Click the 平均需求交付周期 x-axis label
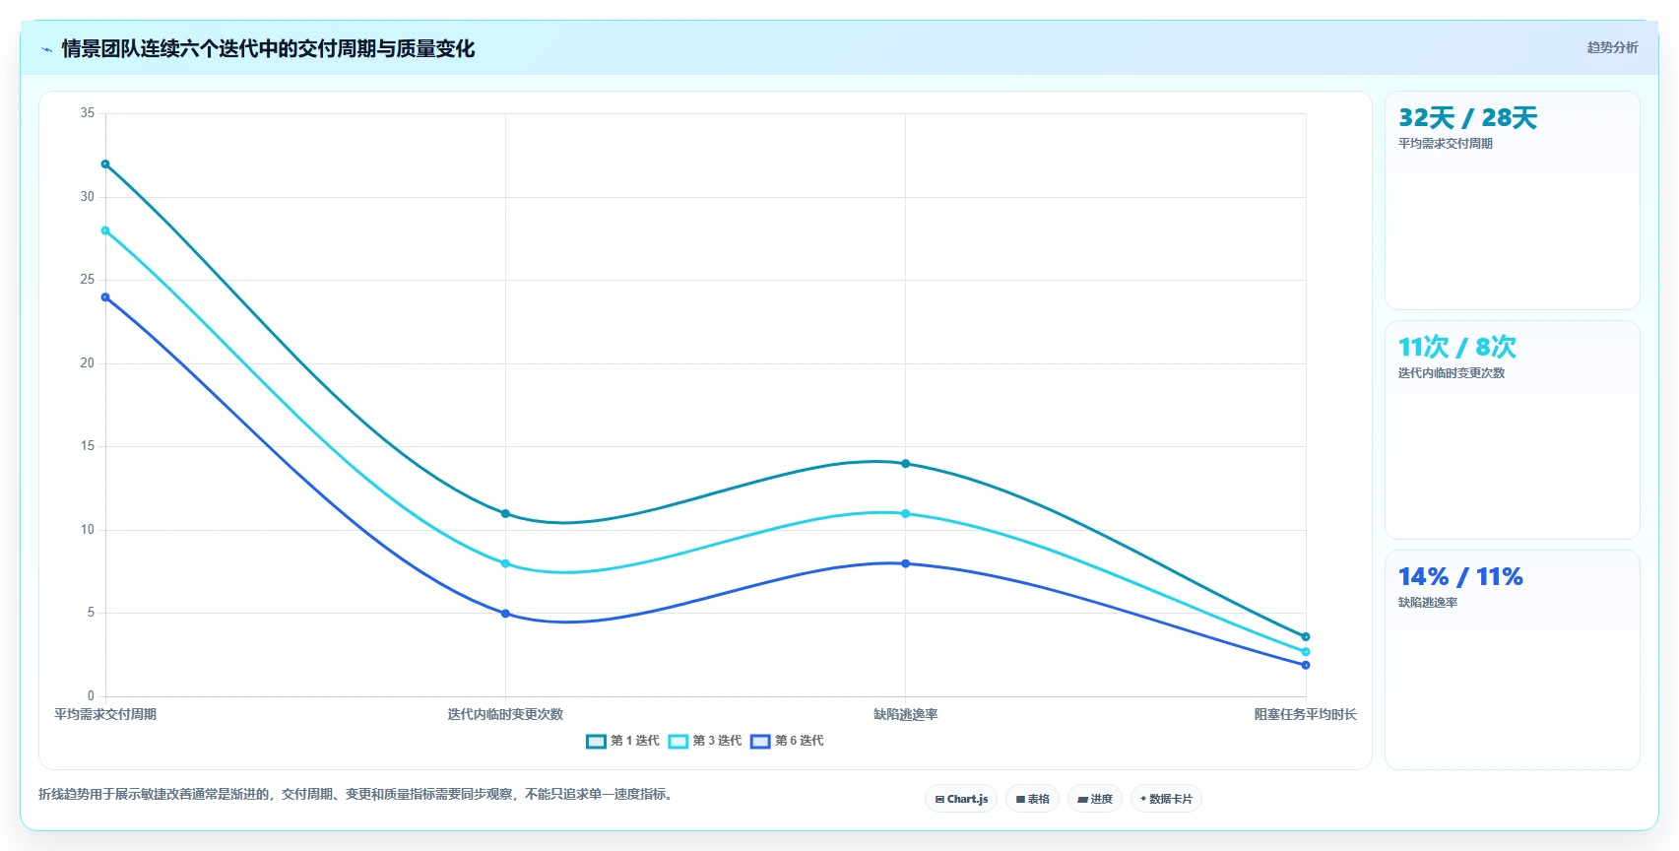The width and height of the screenshot is (1679, 851). pos(105,715)
